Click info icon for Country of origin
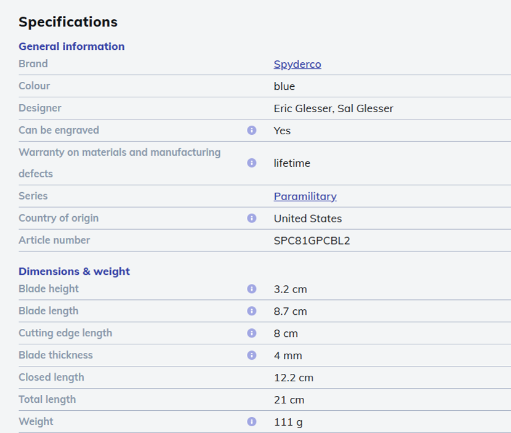The height and width of the screenshot is (433, 511). point(252,218)
